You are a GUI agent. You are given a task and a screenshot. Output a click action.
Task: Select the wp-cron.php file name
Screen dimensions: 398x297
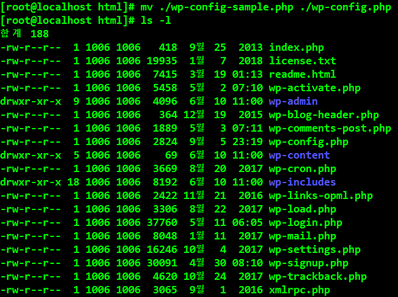(x=303, y=169)
